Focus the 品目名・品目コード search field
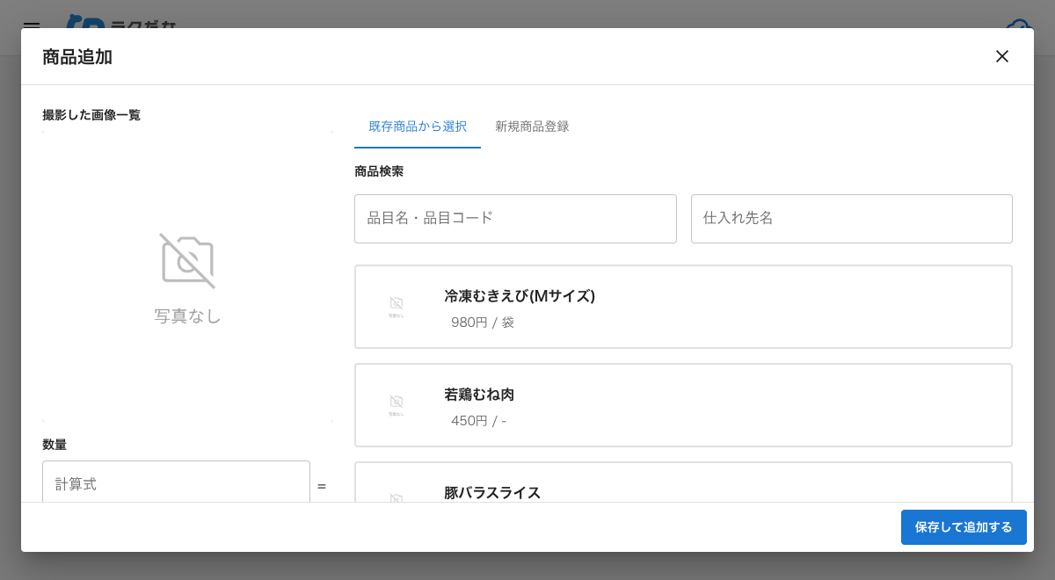This screenshot has height=580, width=1055. point(515,219)
